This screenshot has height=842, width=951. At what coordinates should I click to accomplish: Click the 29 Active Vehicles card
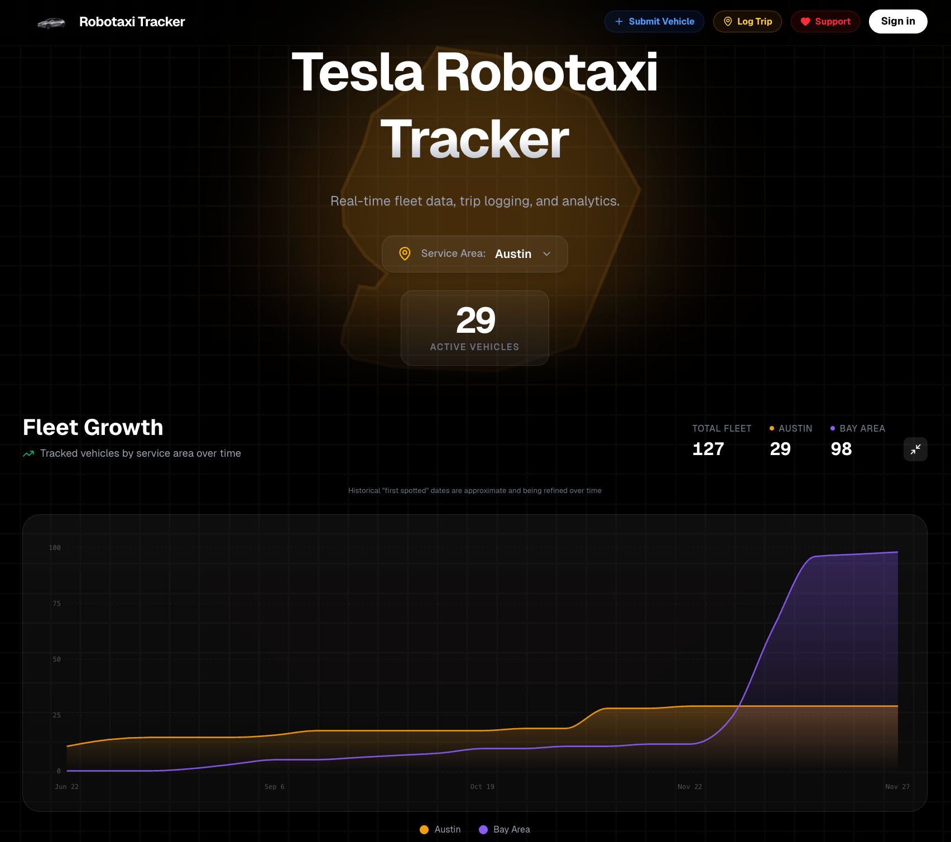click(475, 328)
